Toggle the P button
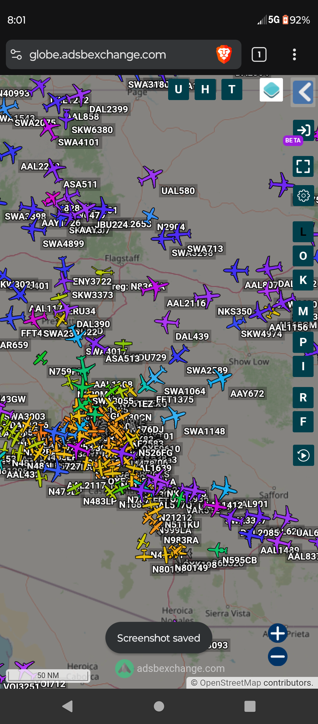The image size is (318, 724). click(x=303, y=342)
